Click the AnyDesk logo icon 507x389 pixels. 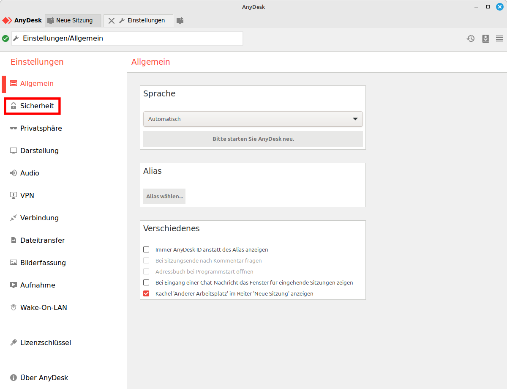(x=7, y=20)
